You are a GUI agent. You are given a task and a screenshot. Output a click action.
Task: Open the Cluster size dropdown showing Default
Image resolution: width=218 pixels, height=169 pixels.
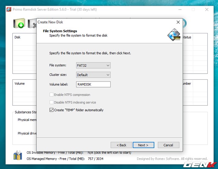(x=93, y=75)
